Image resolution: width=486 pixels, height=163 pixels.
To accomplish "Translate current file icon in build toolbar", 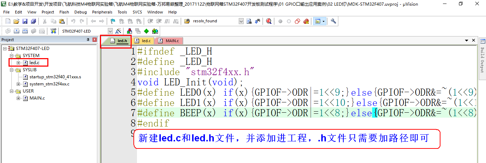I will (x=8, y=31).
